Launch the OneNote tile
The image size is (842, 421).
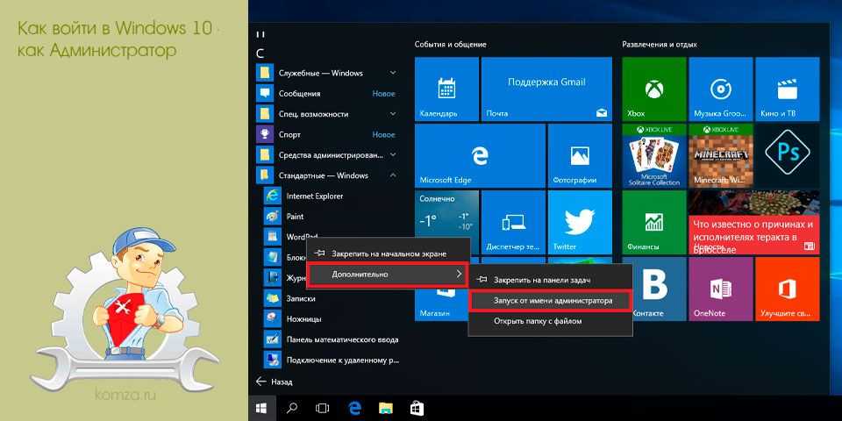coord(721,289)
